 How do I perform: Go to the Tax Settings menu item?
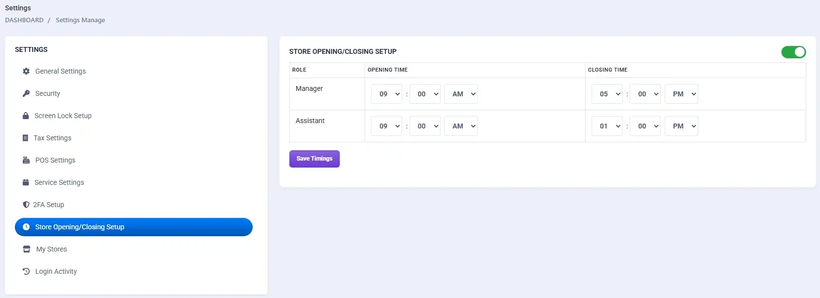click(52, 138)
